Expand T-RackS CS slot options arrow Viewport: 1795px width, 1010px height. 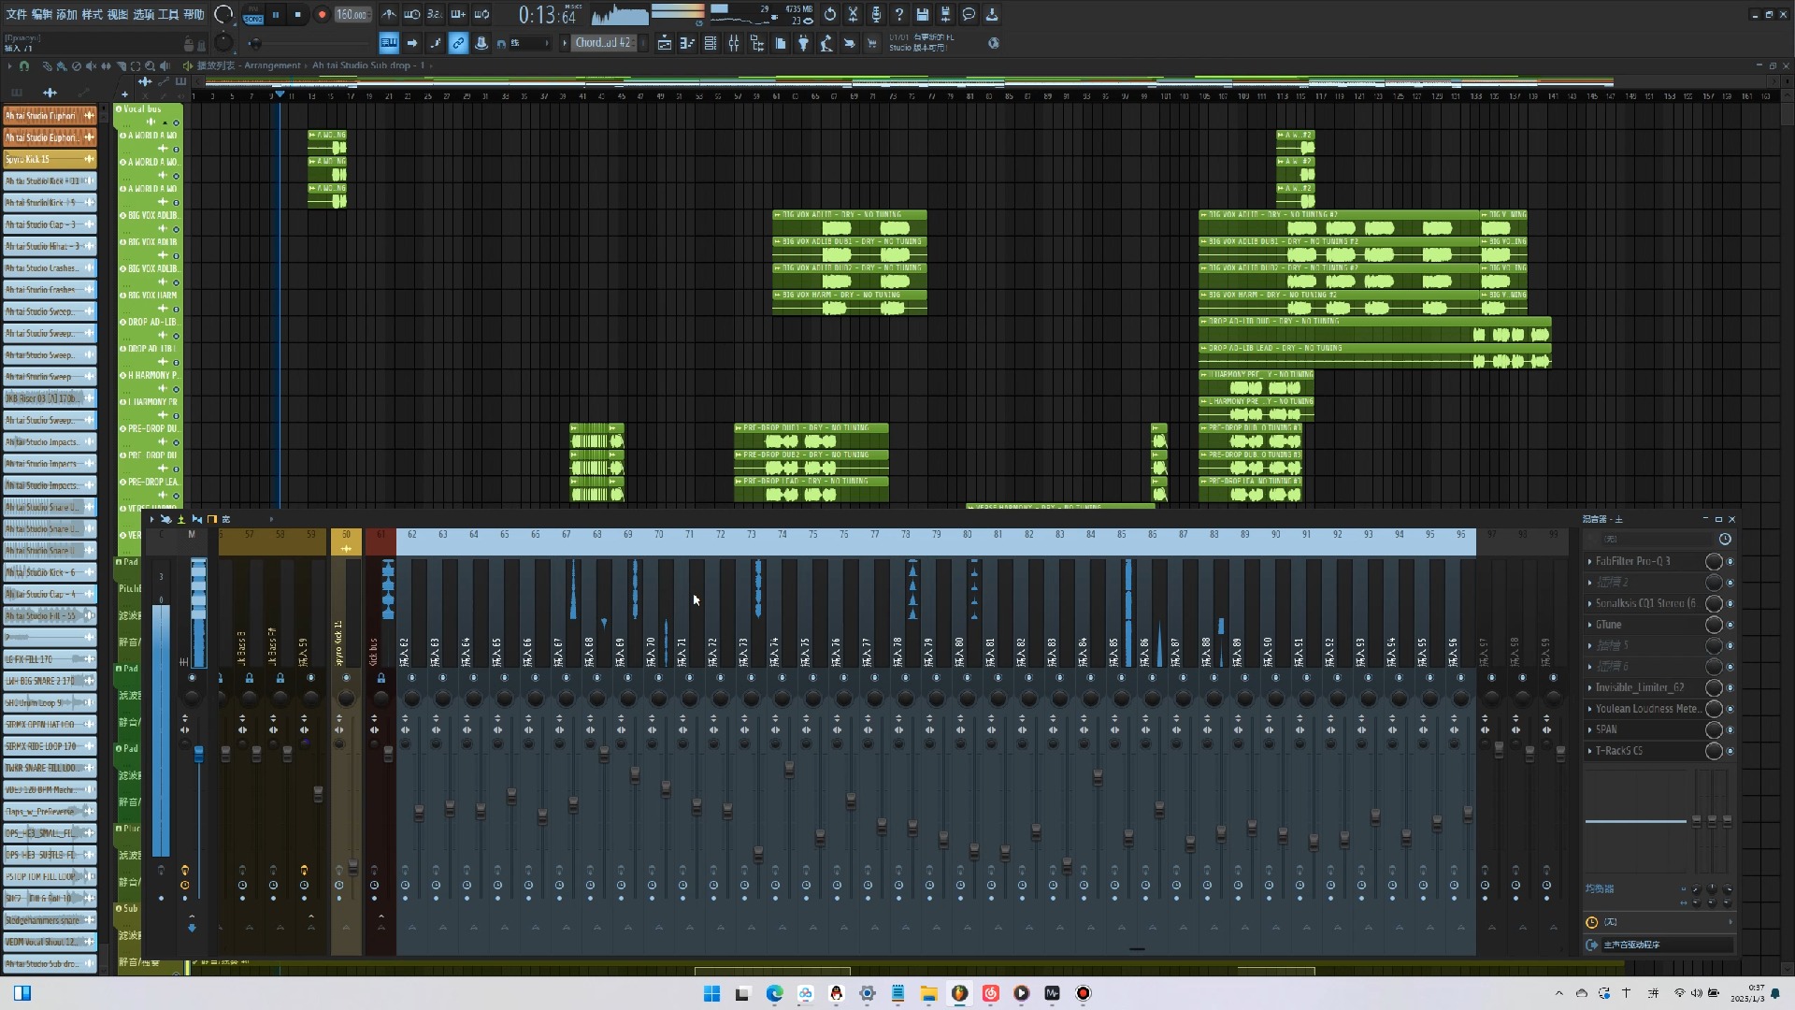click(x=1589, y=751)
